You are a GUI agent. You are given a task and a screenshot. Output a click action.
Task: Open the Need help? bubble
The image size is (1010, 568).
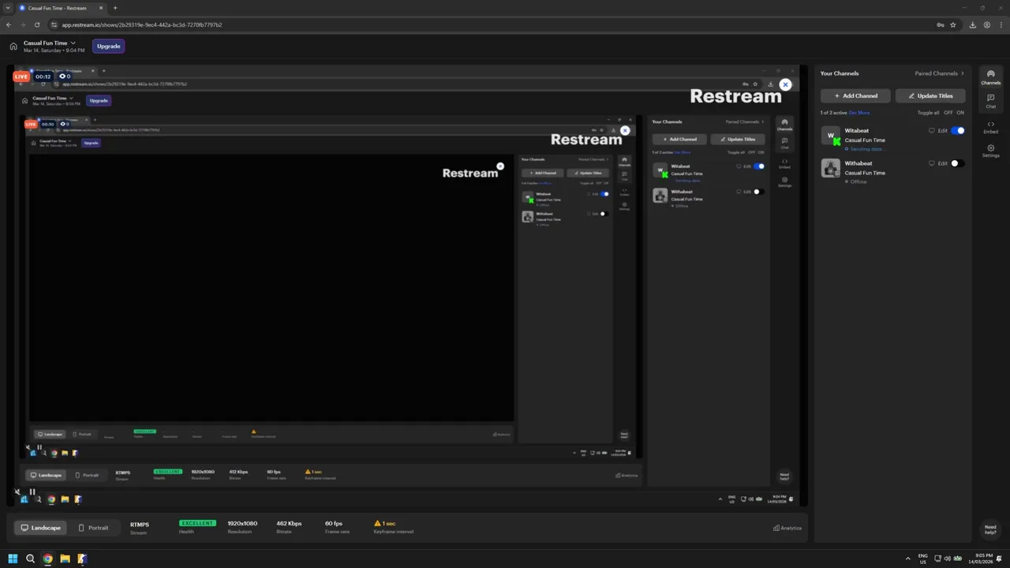pos(990,529)
